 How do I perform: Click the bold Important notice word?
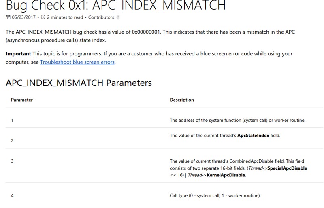[18, 54]
